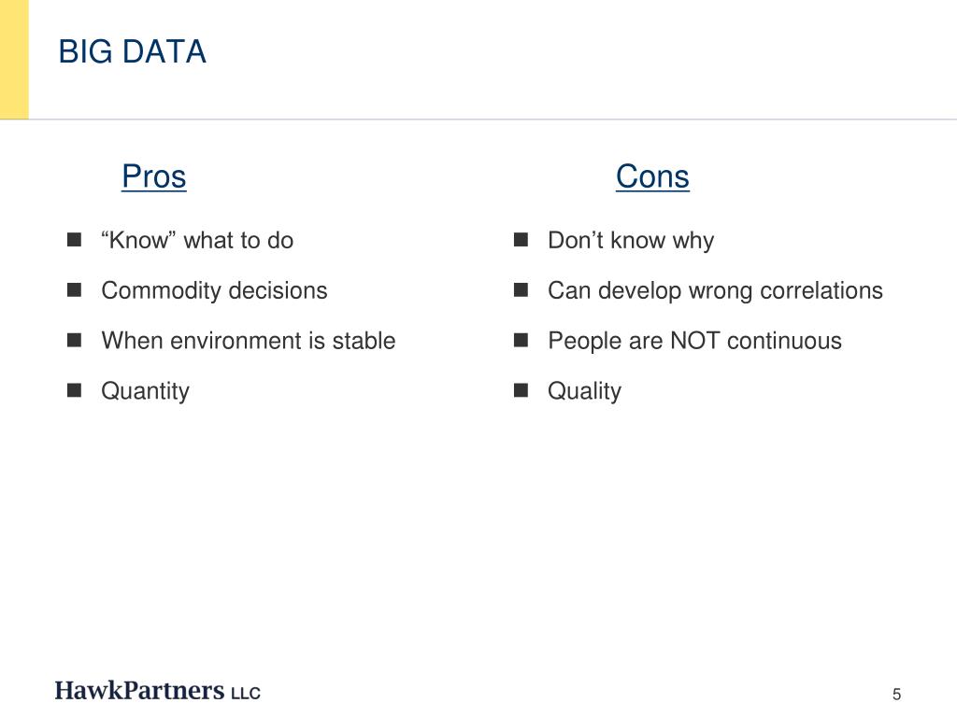
Task: Select the underlined Pros heading
Action: [x=154, y=176]
